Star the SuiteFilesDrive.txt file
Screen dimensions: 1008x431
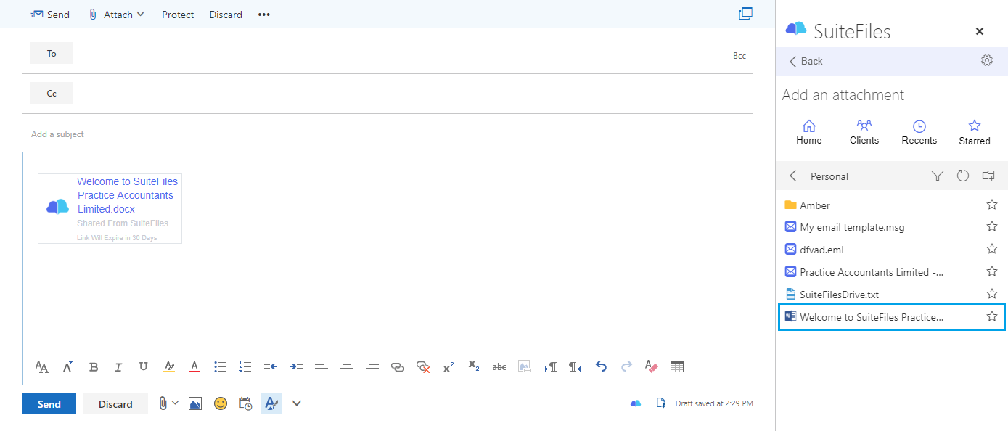click(x=991, y=294)
